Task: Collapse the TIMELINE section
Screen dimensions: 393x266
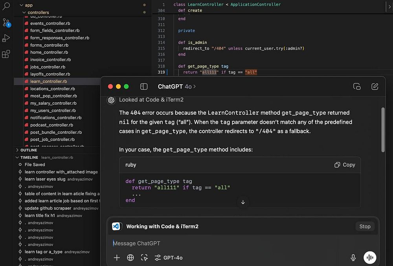Action: pyautogui.click(x=17, y=157)
